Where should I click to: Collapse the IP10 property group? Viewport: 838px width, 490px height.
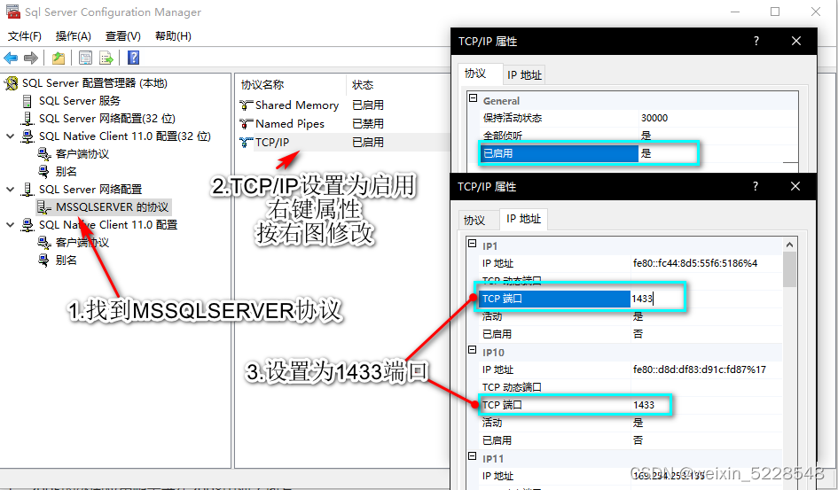pos(472,350)
